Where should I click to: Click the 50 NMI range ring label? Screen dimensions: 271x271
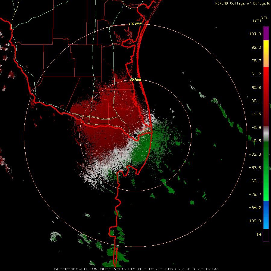coord(136,79)
